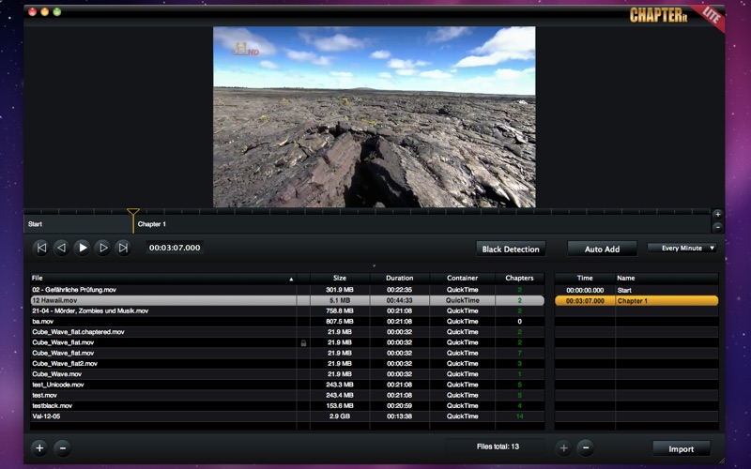Remove selected file with minus button below file list

[x=62, y=448]
